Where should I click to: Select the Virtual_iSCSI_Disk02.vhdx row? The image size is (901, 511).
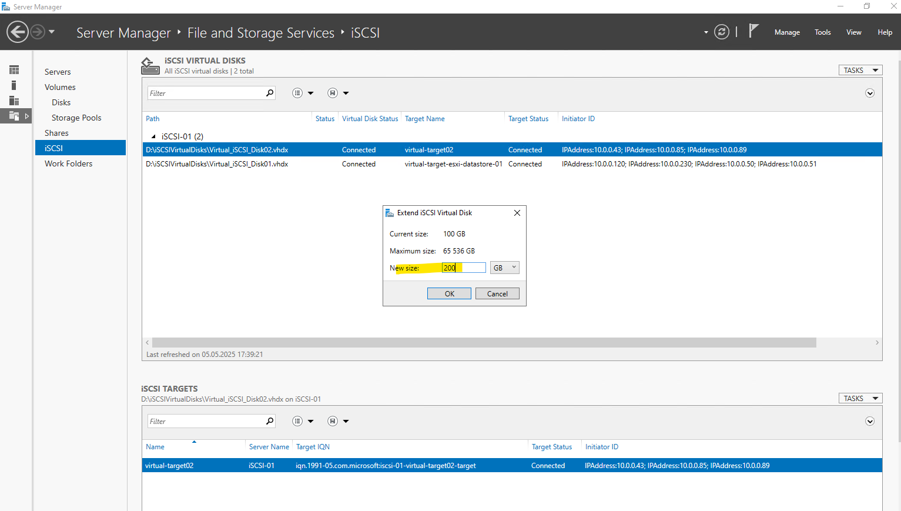coord(512,149)
